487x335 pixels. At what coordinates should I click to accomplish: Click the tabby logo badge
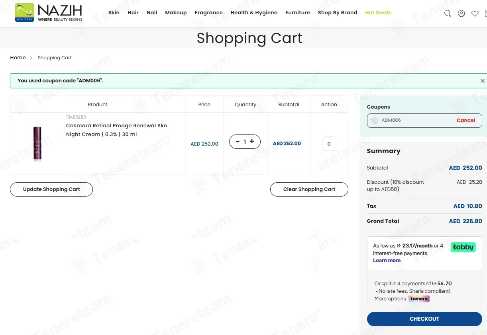point(463,247)
